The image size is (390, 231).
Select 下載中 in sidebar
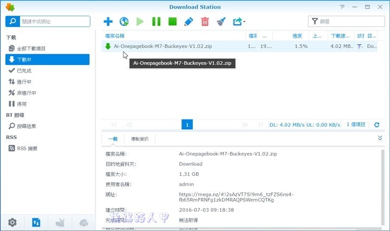point(47,60)
